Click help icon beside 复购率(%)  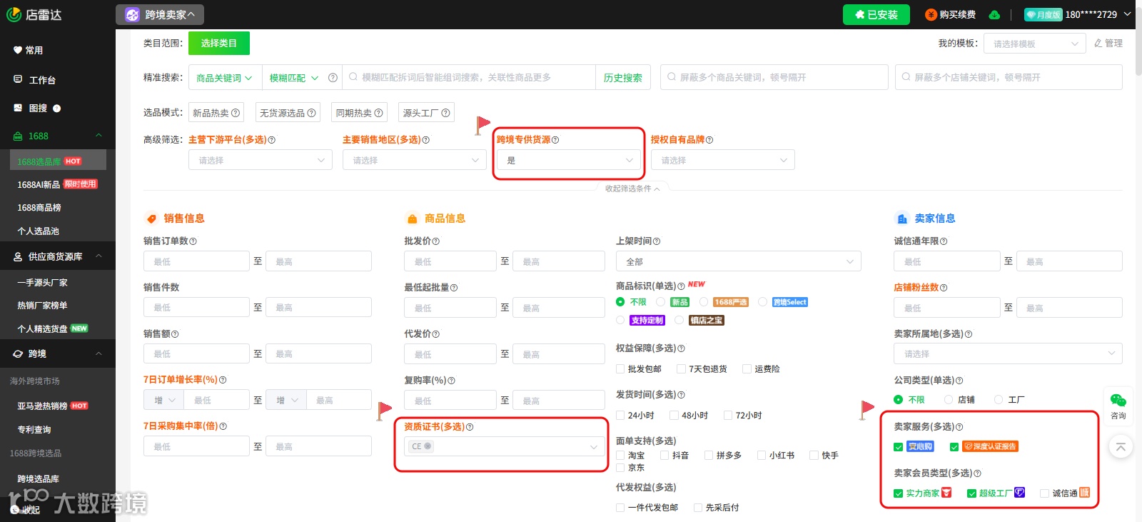[x=451, y=381]
